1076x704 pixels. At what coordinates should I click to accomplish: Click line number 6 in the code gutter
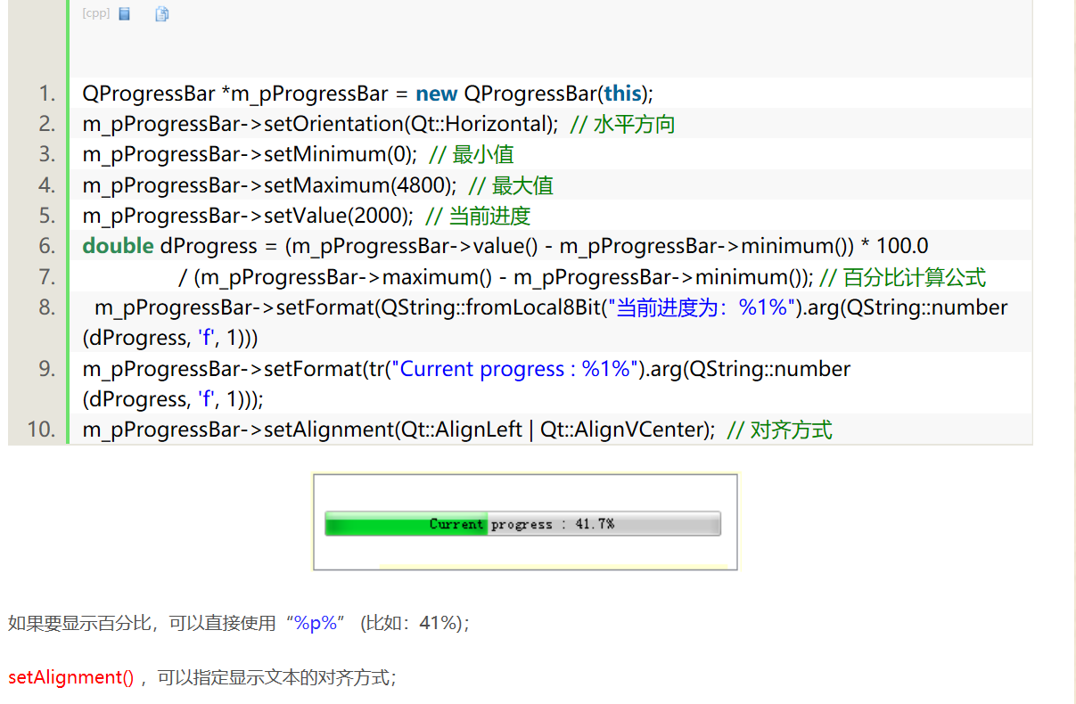[x=47, y=246]
